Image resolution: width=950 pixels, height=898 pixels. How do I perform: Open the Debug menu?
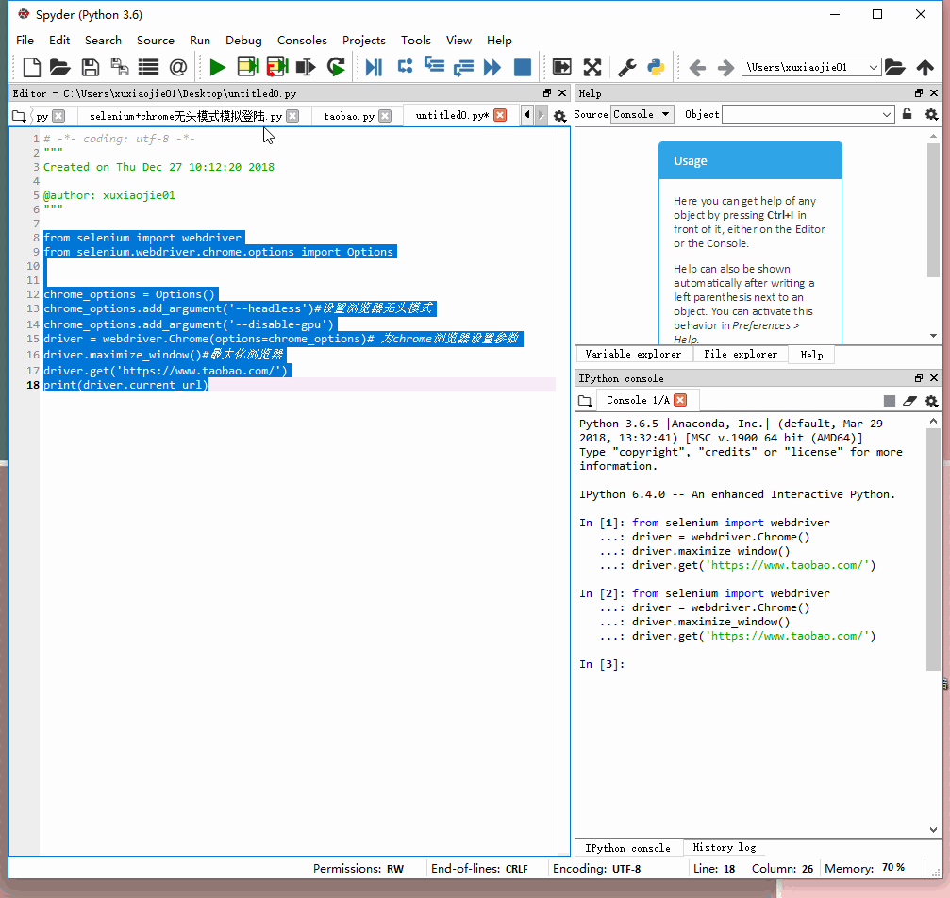(x=243, y=40)
